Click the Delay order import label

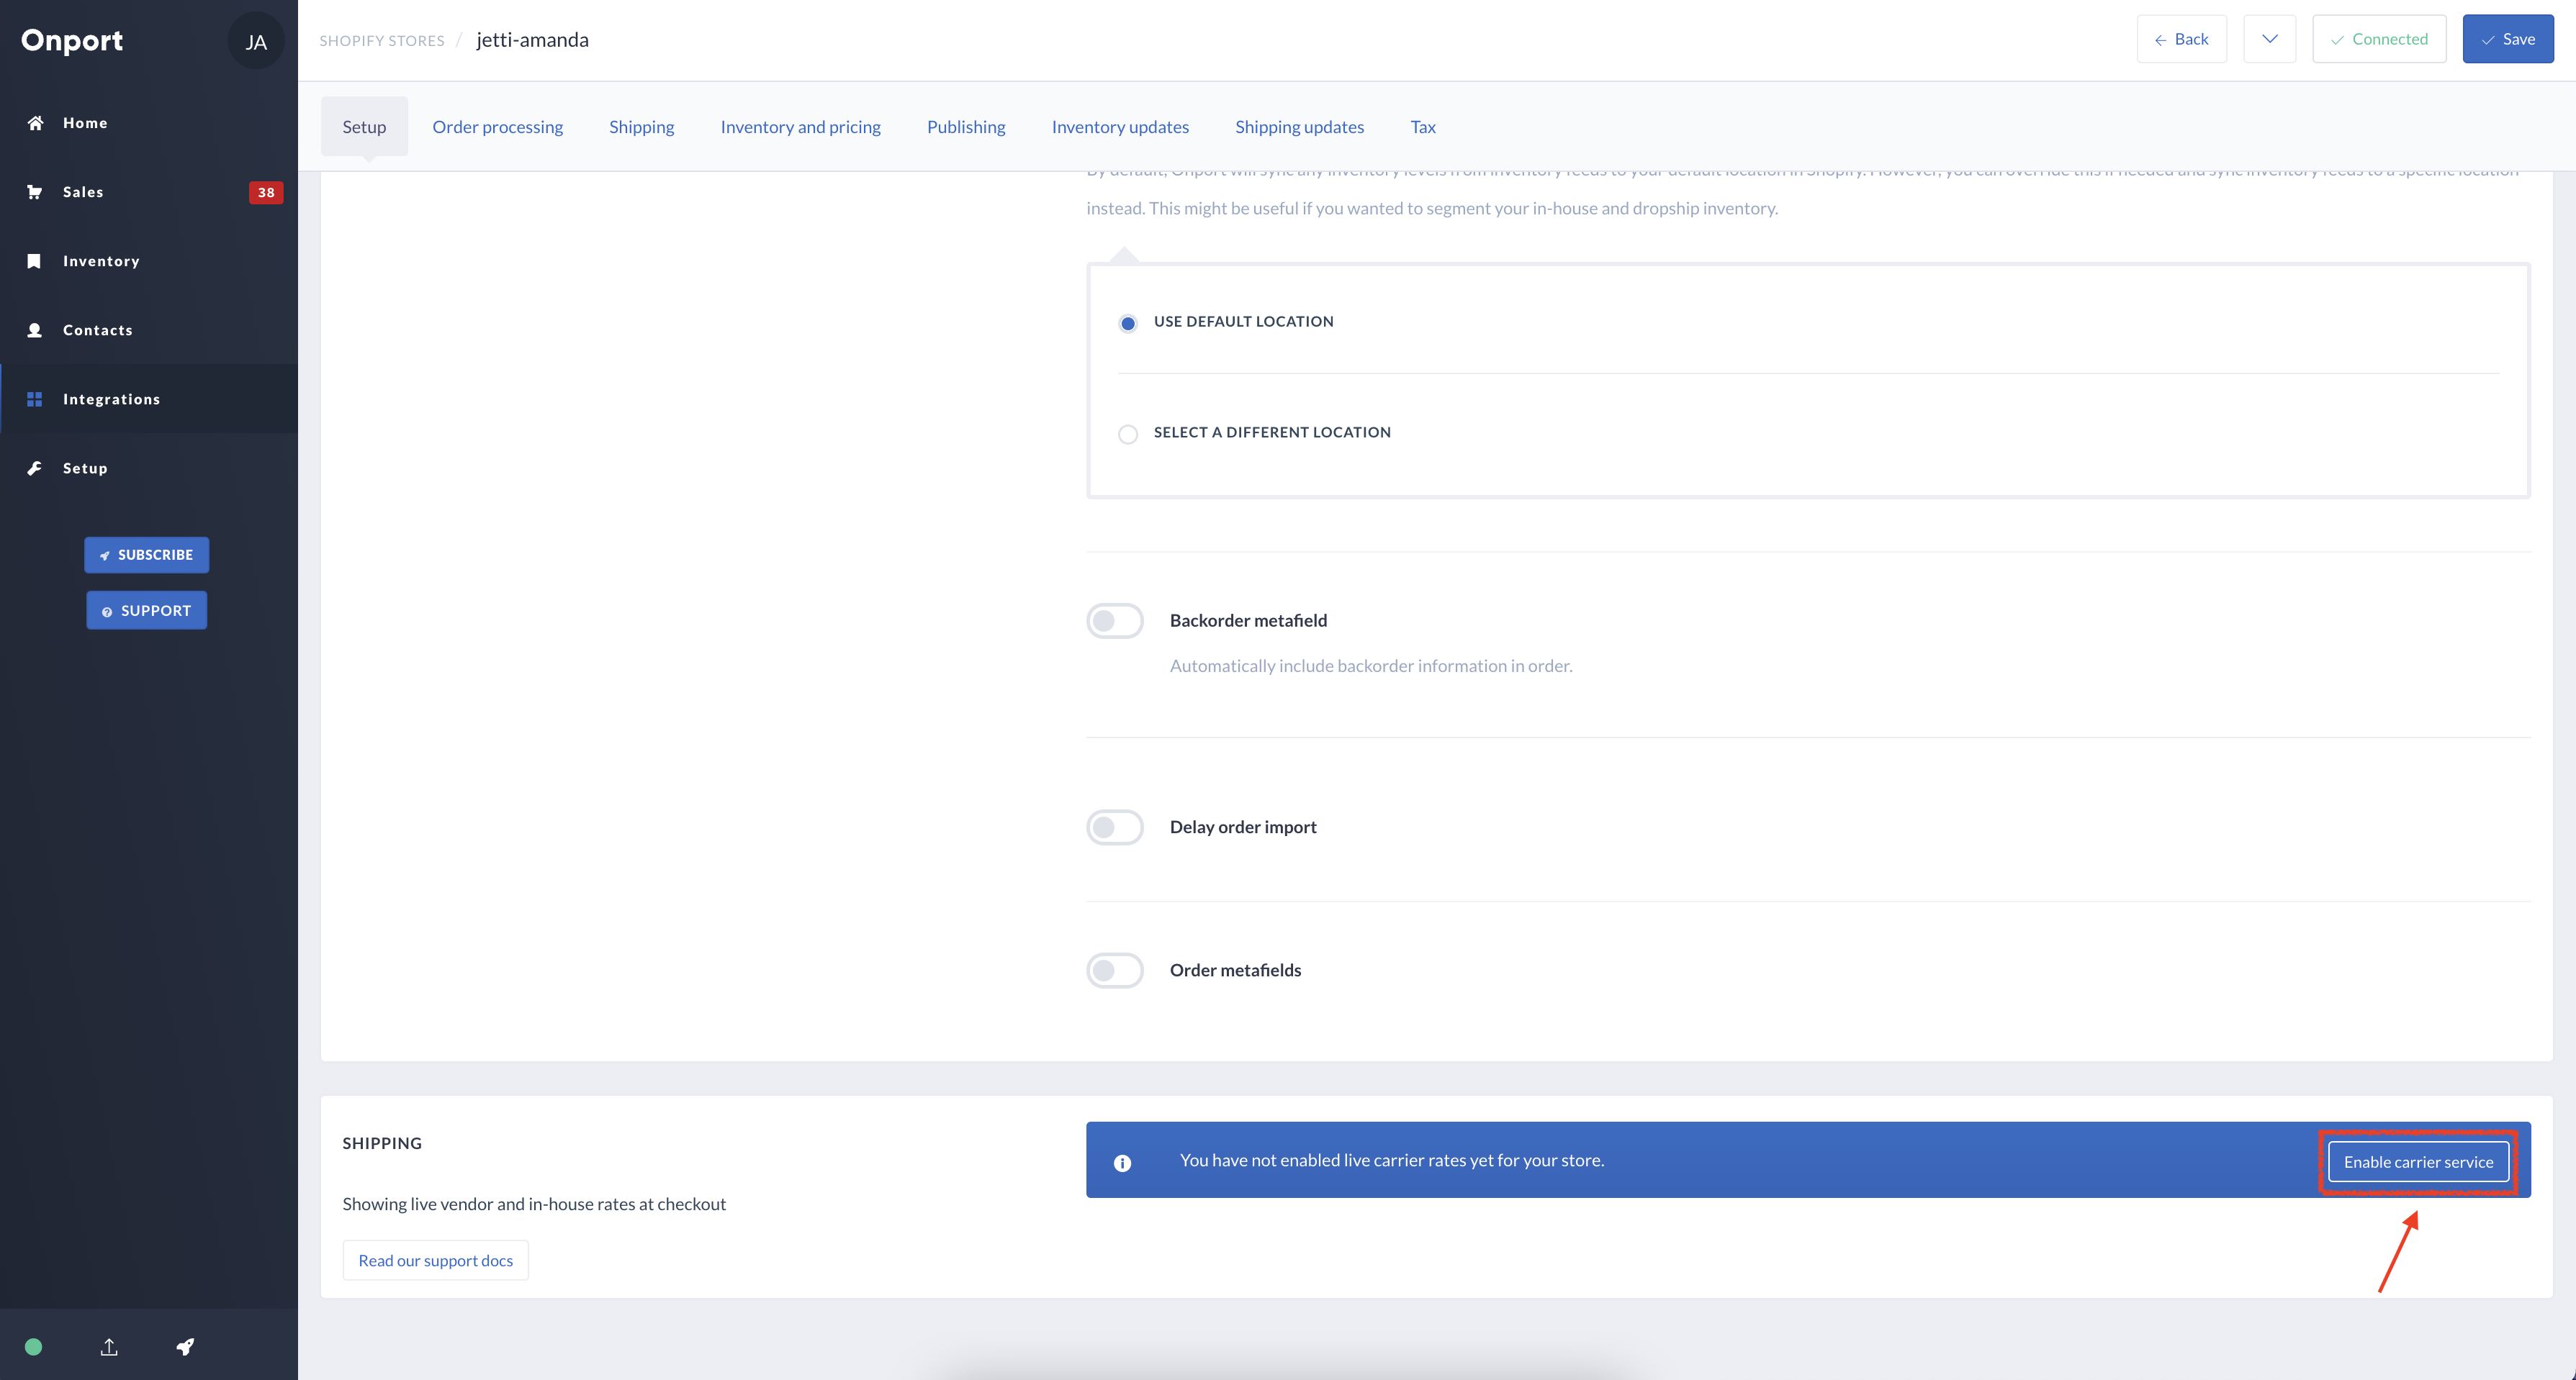(1243, 827)
